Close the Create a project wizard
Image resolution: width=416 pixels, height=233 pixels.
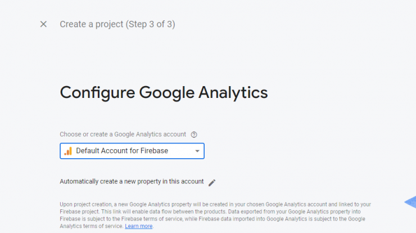(x=43, y=24)
